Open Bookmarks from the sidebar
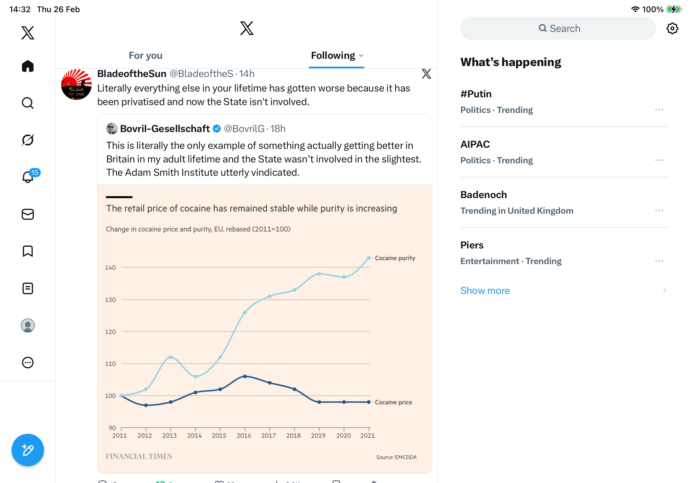 28,251
